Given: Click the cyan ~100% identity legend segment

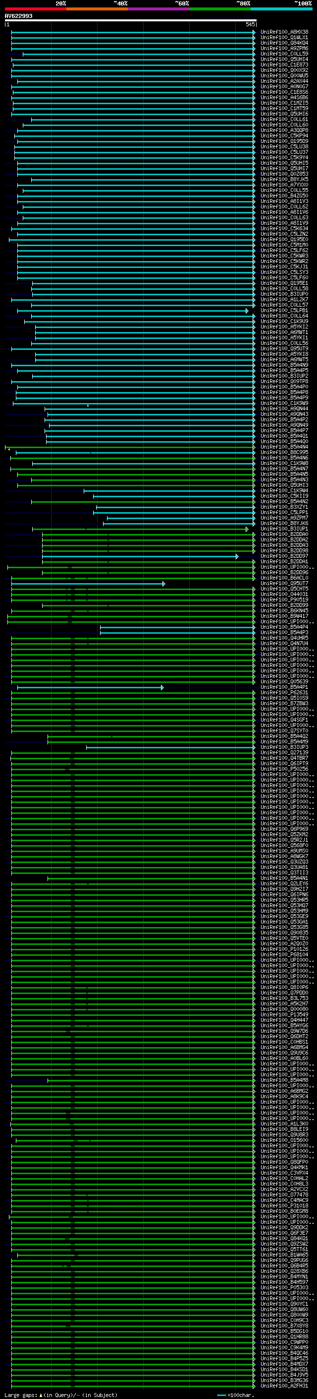Looking at the screenshot, I should coord(281,9).
